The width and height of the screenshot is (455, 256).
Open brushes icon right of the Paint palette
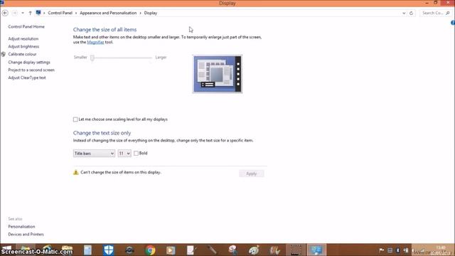[275, 250]
